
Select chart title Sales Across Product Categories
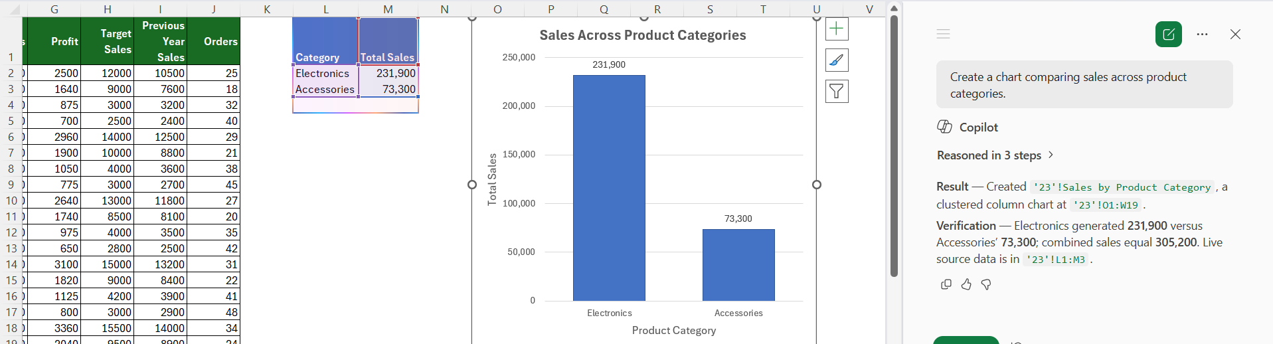pos(643,35)
